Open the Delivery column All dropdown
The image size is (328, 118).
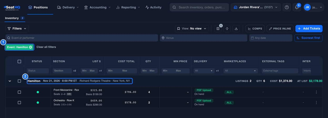point(204,71)
